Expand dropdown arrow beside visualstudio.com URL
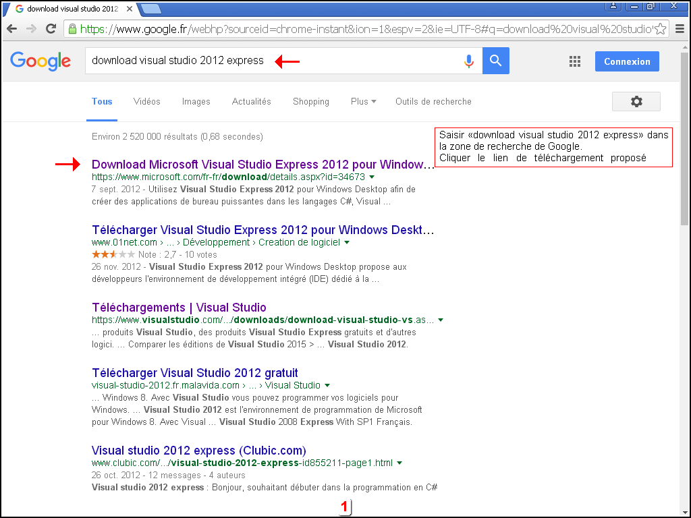This screenshot has width=691, height=518. (x=440, y=320)
